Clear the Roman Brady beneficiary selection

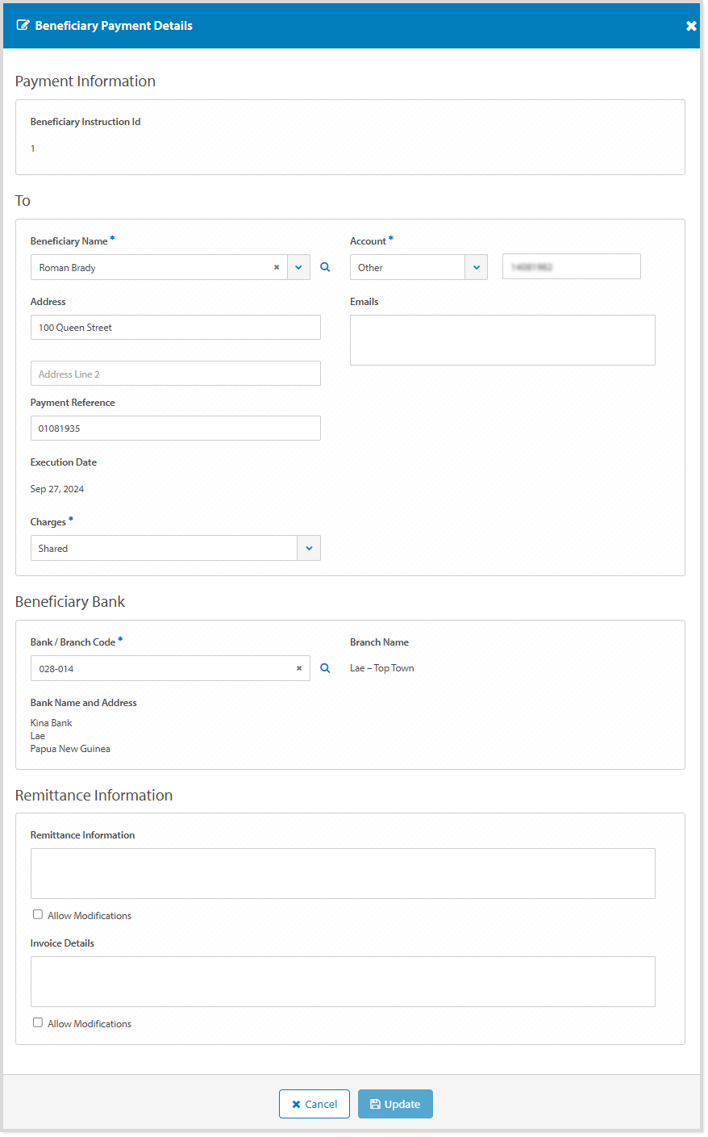[x=277, y=267]
